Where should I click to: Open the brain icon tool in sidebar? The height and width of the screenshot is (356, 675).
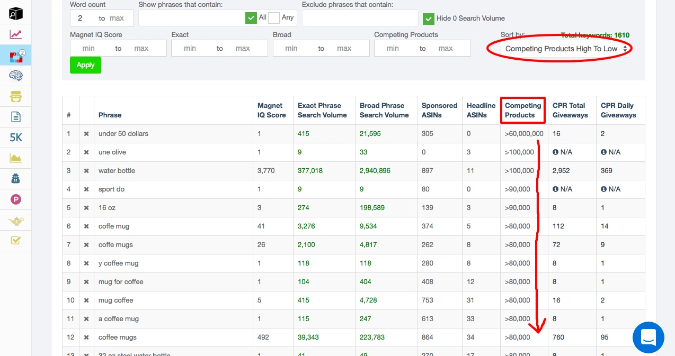pyautogui.click(x=16, y=76)
